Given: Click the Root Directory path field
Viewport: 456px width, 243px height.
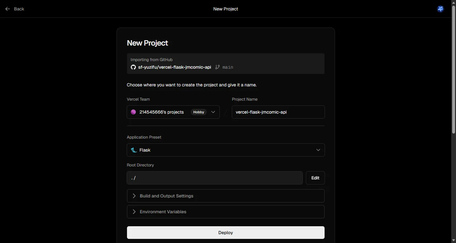Looking at the screenshot, I should click(x=214, y=178).
